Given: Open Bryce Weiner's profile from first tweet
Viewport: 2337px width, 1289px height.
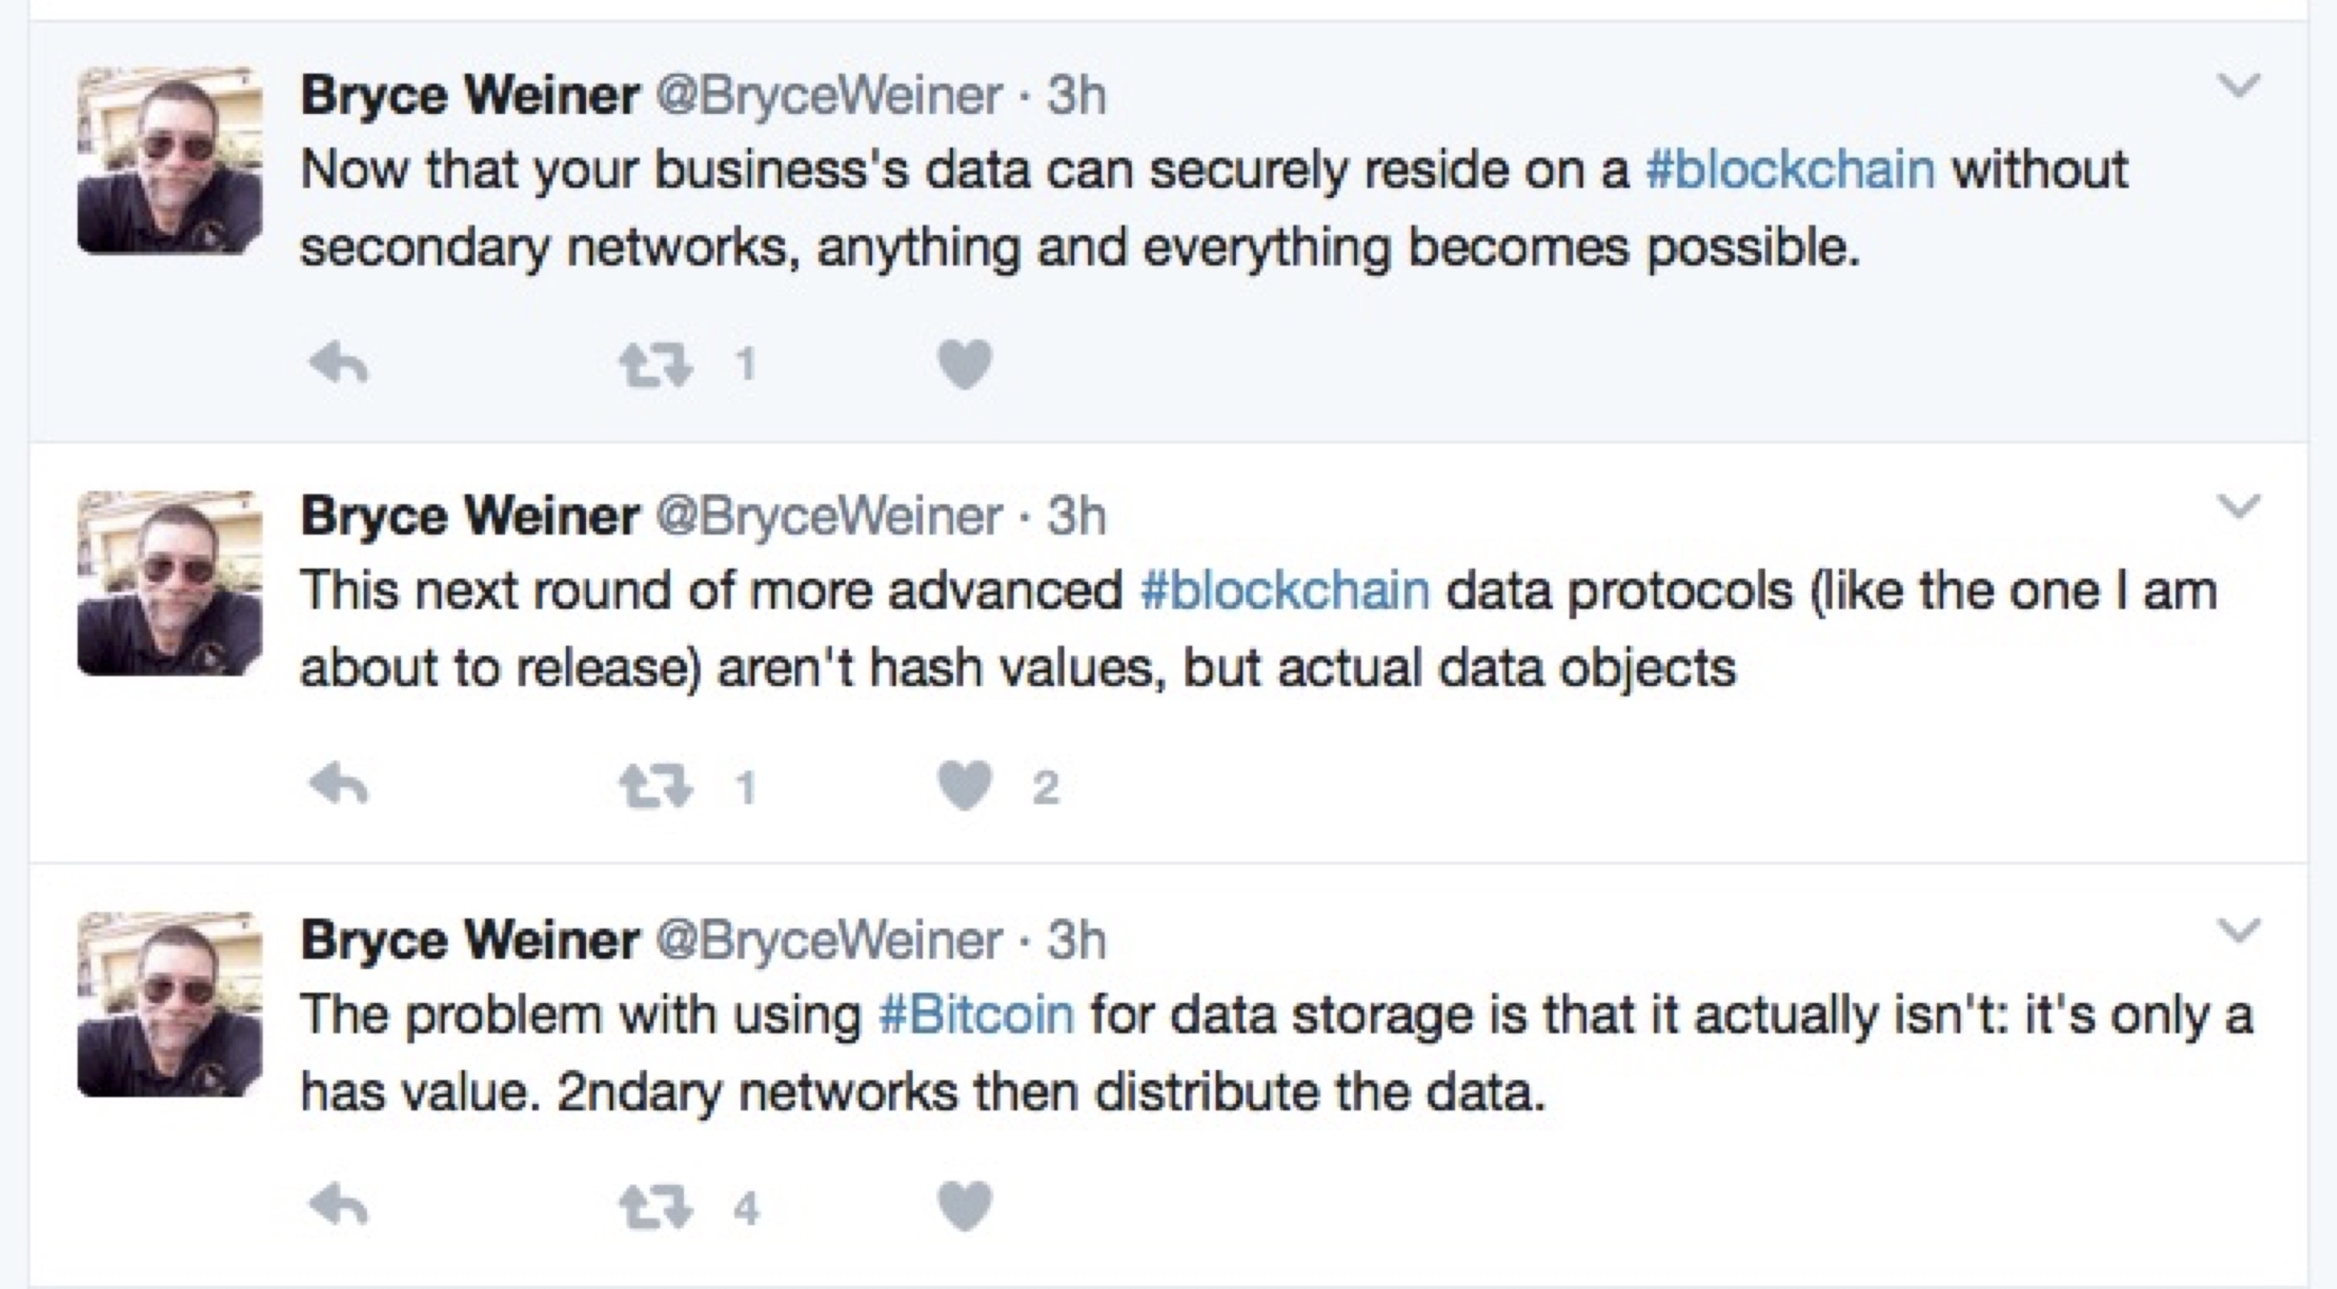Looking at the screenshot, I should (x=469, y=95).
